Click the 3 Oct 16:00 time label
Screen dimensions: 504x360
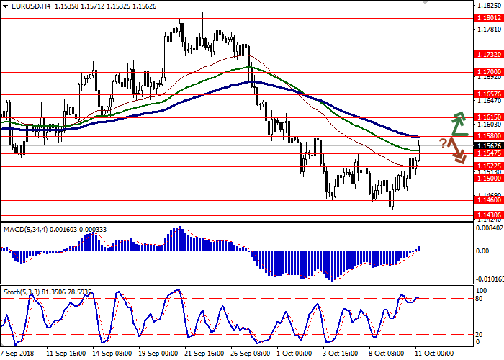pyautogui.click(x=341, y=354)
